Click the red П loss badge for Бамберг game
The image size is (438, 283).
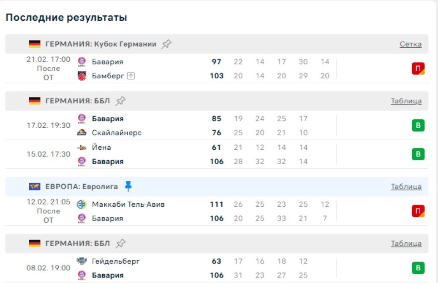(418, 69)
